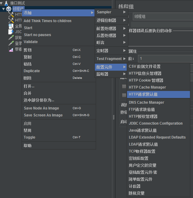The width and height of the screenshot is (193, 198).
Task: Expand the Test Fragment submenu
Action: click(111, 59)
